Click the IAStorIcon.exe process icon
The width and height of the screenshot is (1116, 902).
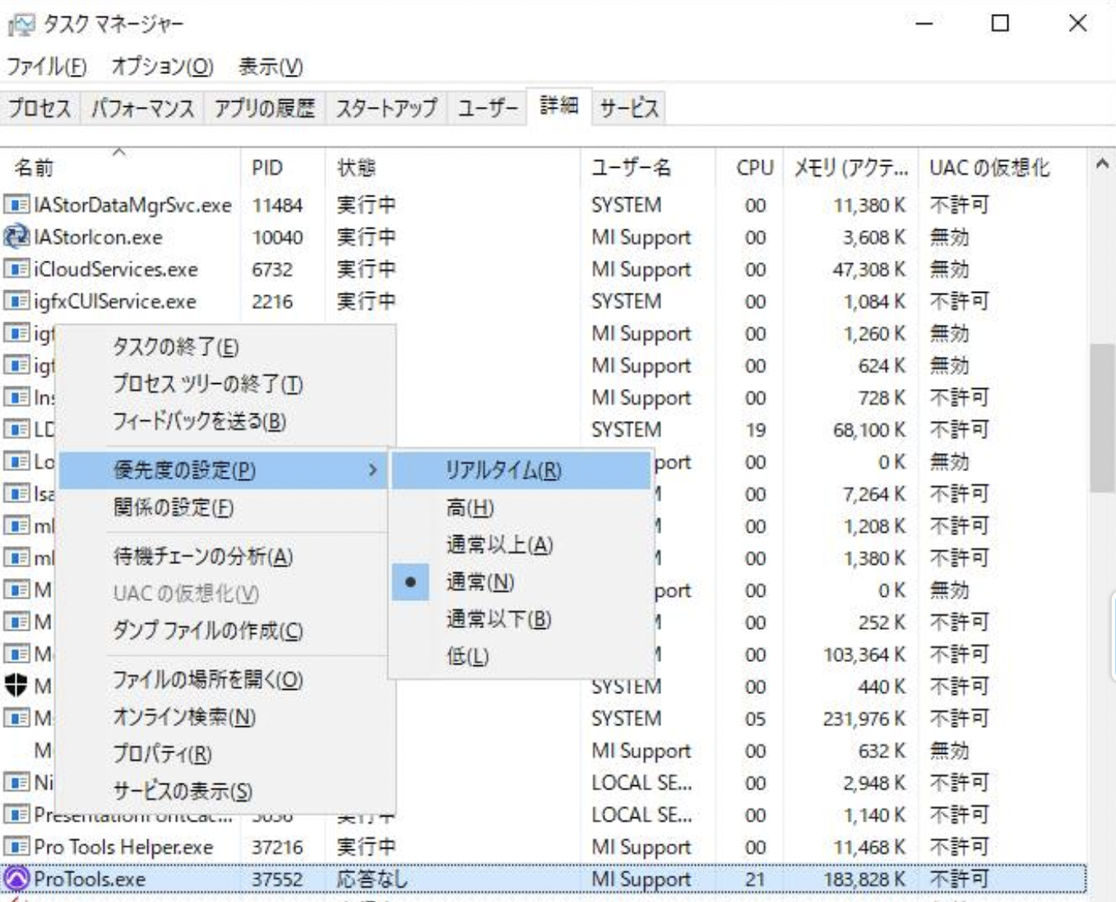[x=16, y=237]
